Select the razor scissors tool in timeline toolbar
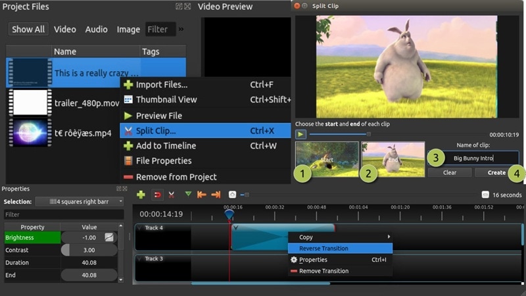Screen dimensions: 526x296 click(172, 195)
